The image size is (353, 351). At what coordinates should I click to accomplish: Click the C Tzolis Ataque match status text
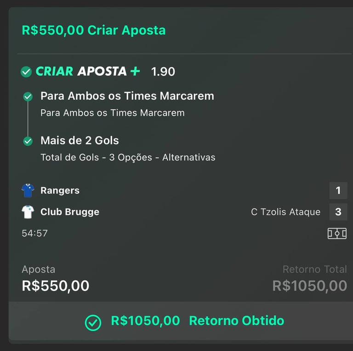(x=286, y=212)
